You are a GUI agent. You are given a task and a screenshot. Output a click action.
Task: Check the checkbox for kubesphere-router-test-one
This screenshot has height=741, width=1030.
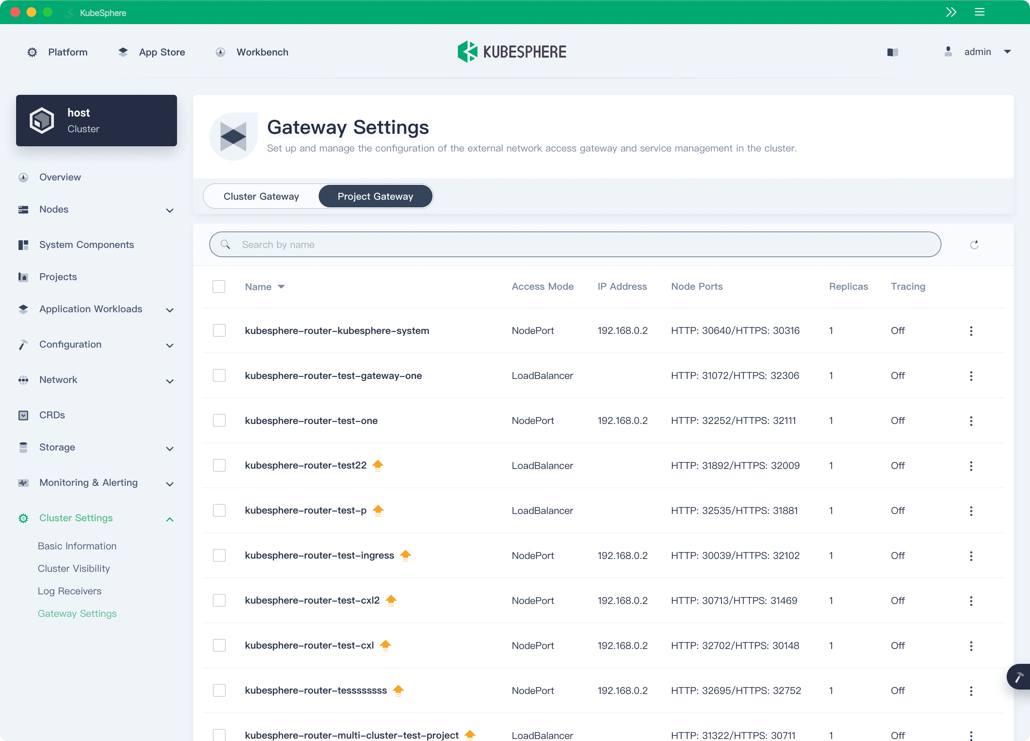(x=219, y=420)
